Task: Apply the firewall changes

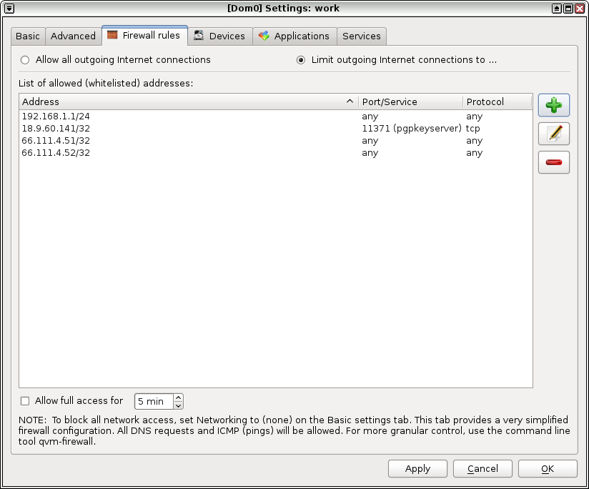Action: click(417, 468)
